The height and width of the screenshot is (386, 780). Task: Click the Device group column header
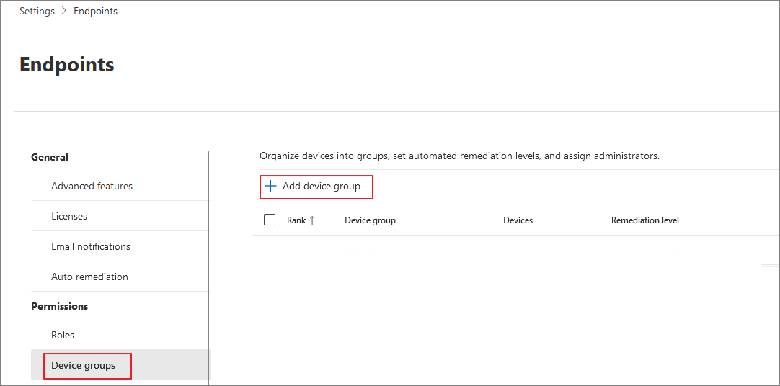(370, 220)
